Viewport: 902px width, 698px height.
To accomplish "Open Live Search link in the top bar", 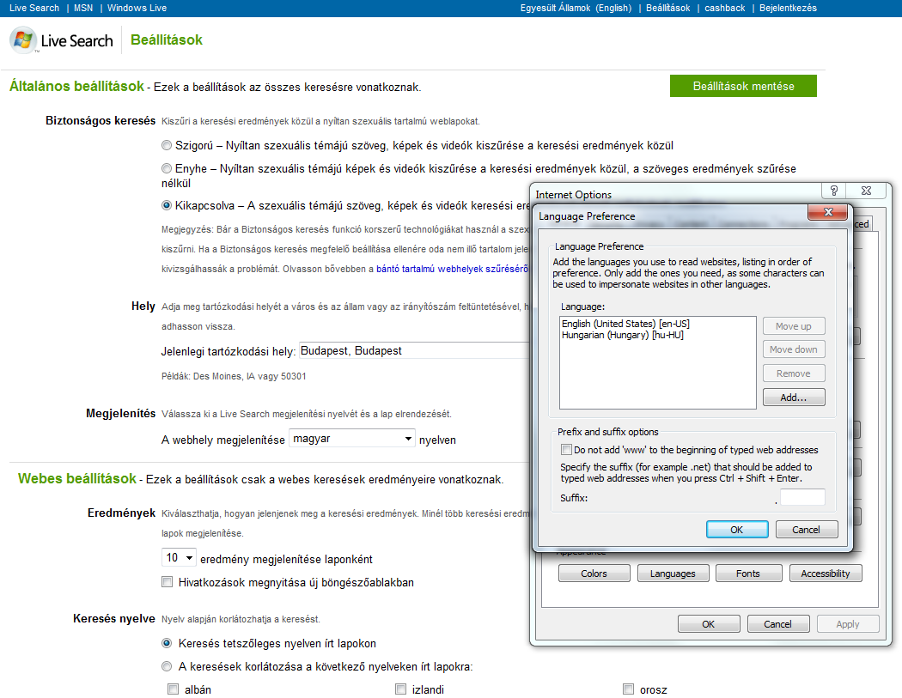I will tap(34, 8).
